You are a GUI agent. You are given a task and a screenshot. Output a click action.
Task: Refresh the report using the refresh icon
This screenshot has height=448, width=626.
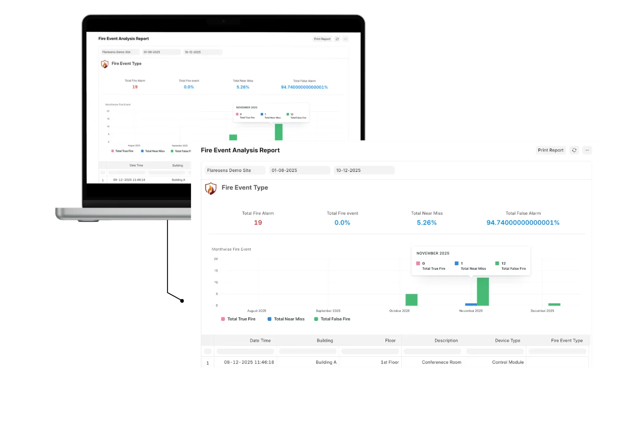[x=574, y=150]
